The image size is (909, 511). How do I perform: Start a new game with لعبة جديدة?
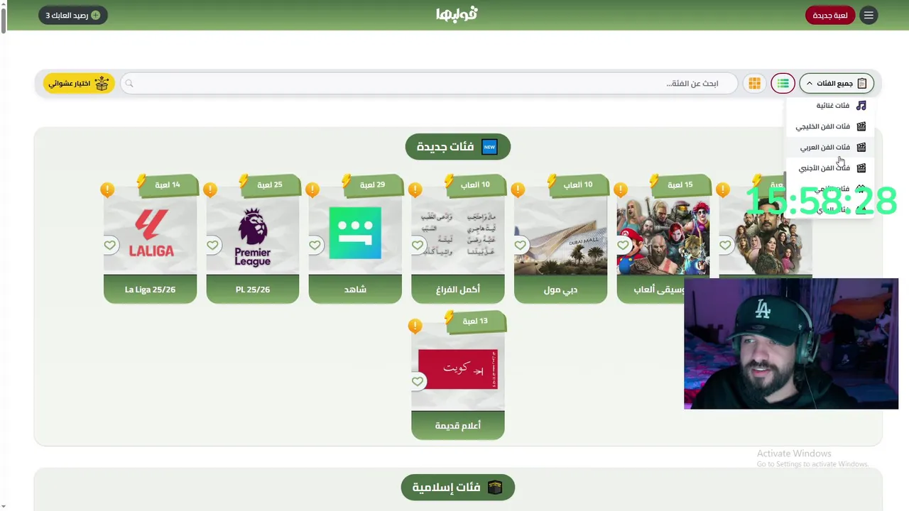point(830,15)
